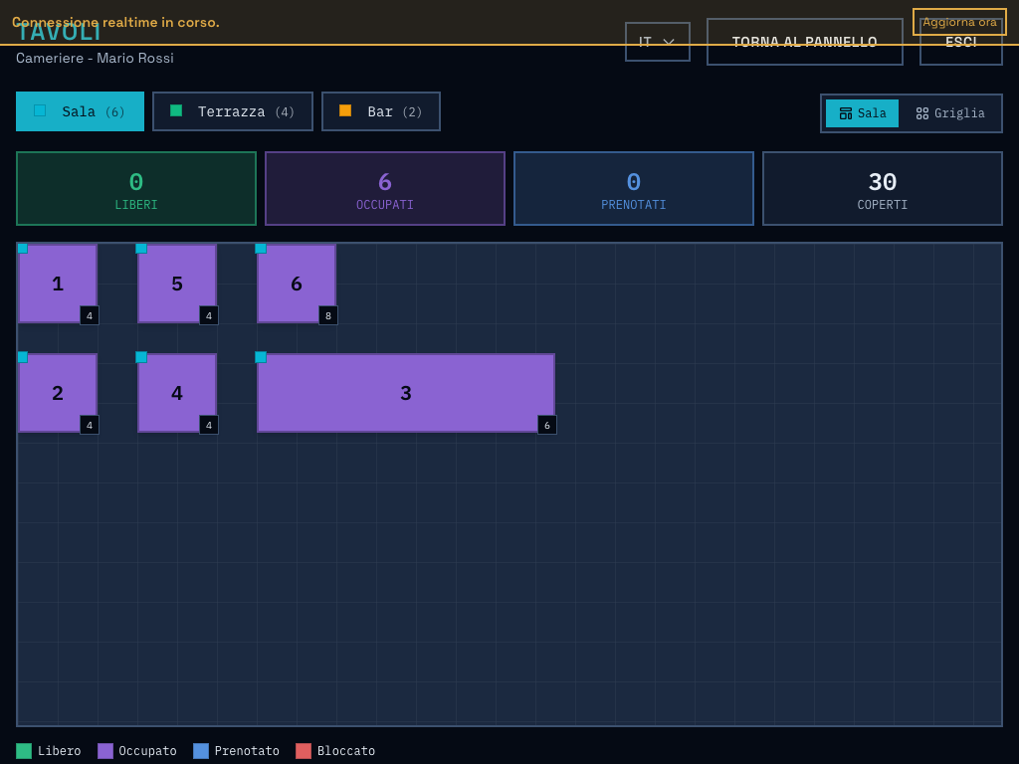This screenshot has width=1019, height=764.
Task: Switch the view to Griglia
Action: 949,113
